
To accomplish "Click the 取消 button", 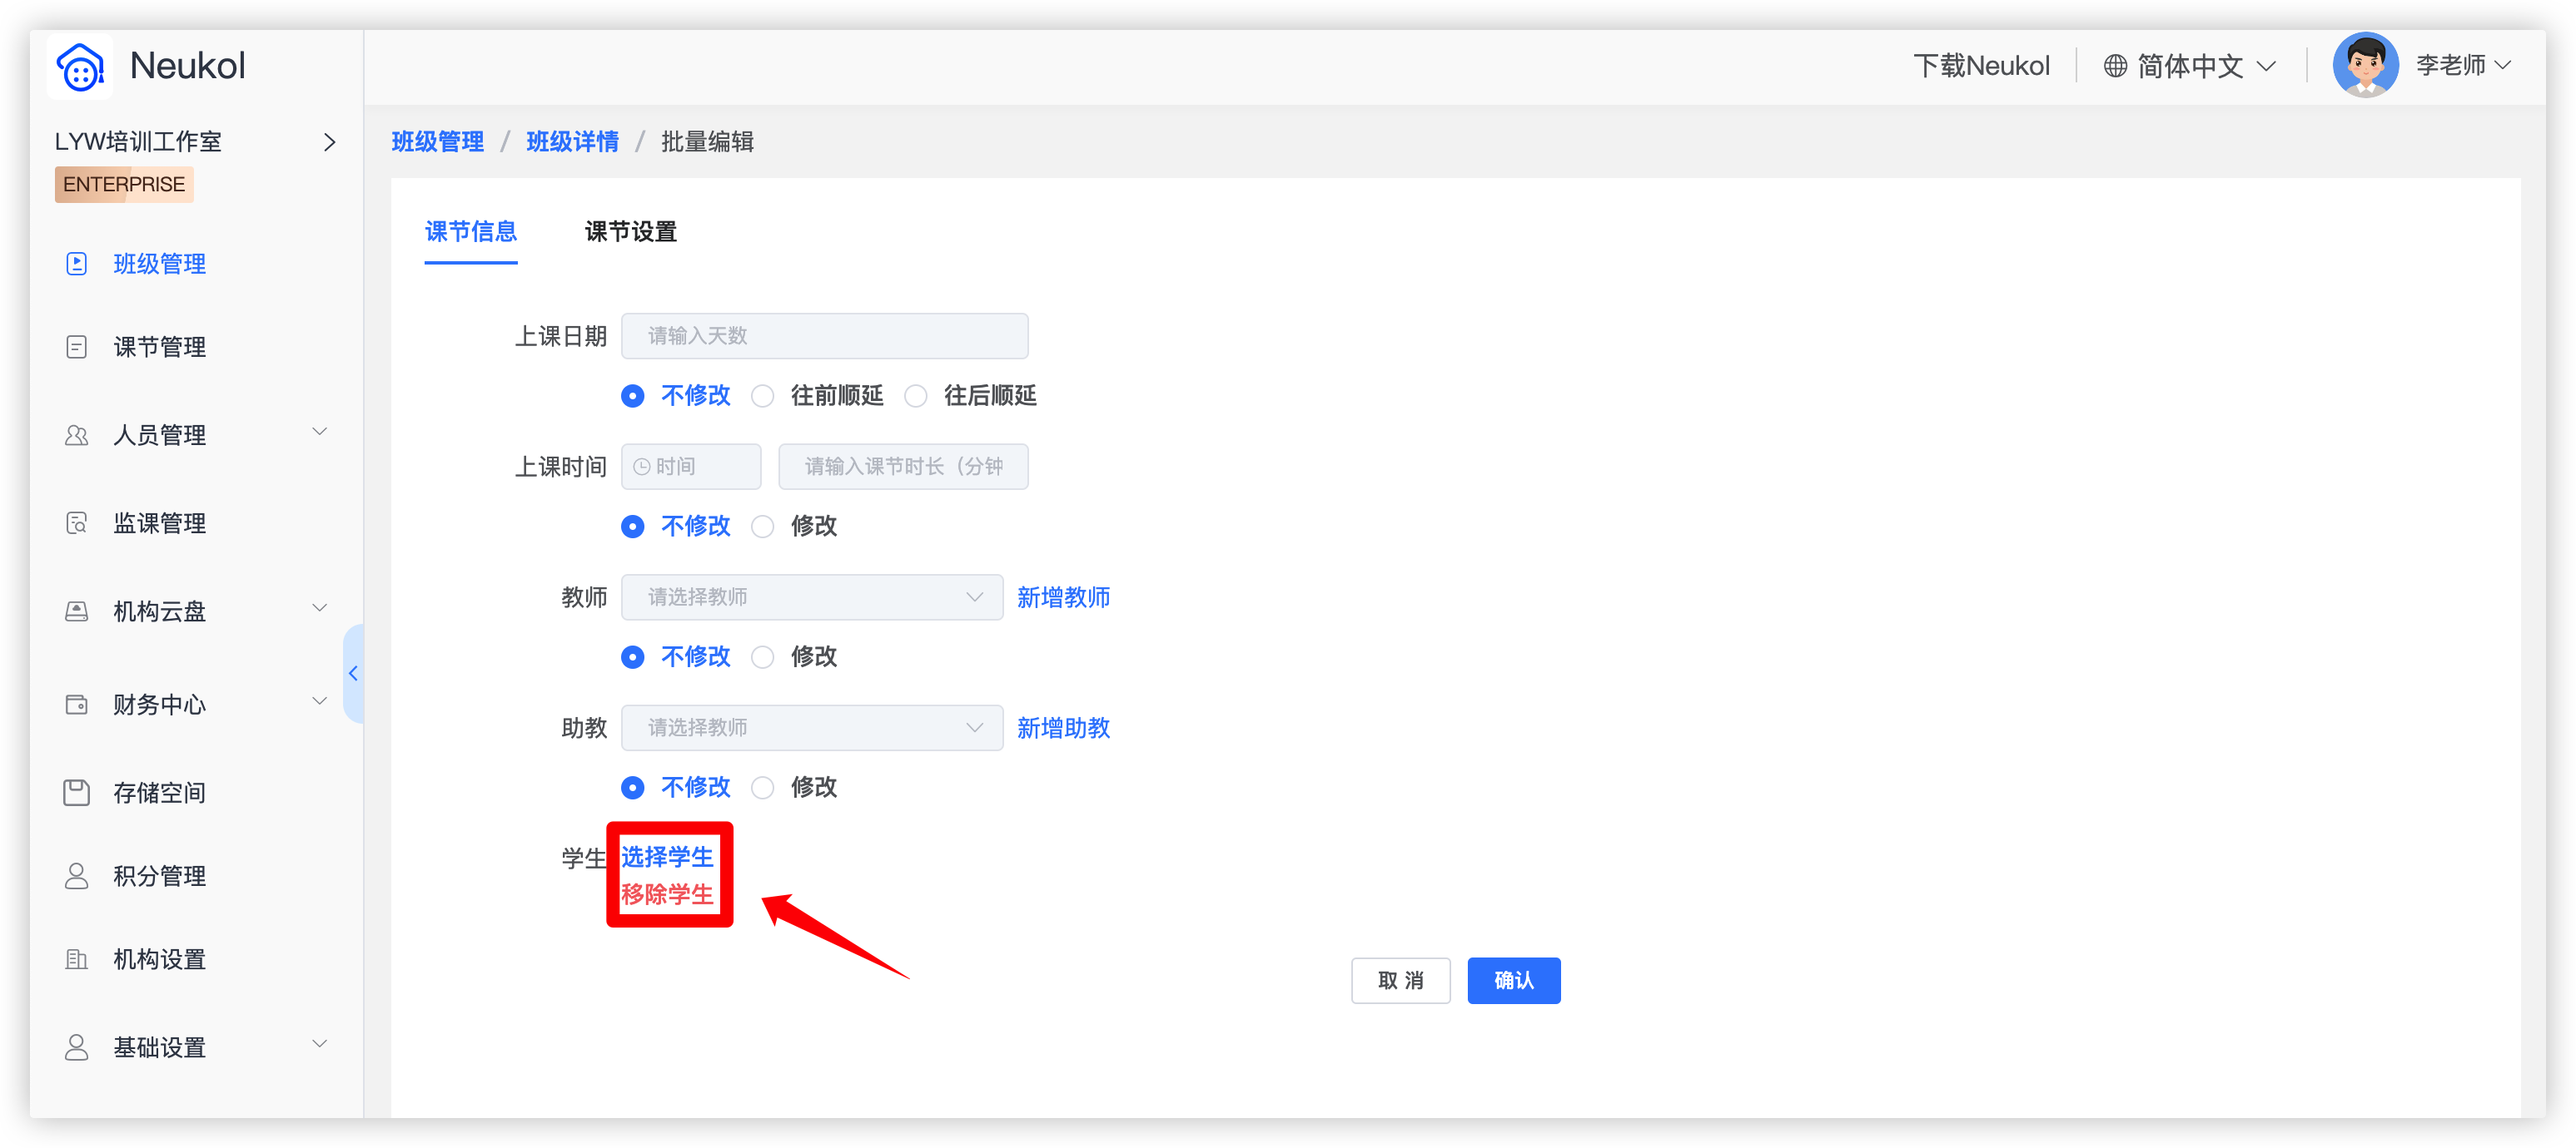I will tap(1400, 981).
